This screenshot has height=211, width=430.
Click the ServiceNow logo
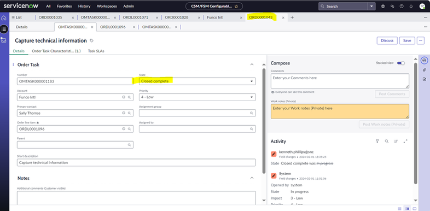(x=21, y=6)
